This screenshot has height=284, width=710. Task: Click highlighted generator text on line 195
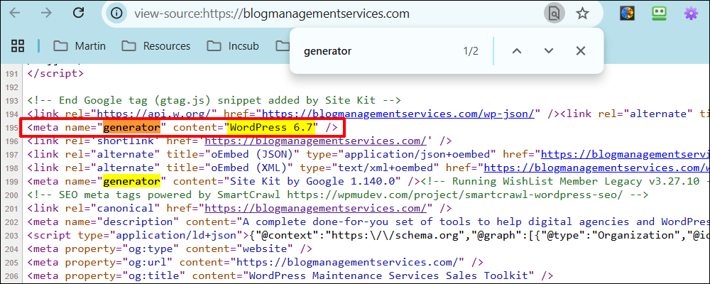point(132,128)
